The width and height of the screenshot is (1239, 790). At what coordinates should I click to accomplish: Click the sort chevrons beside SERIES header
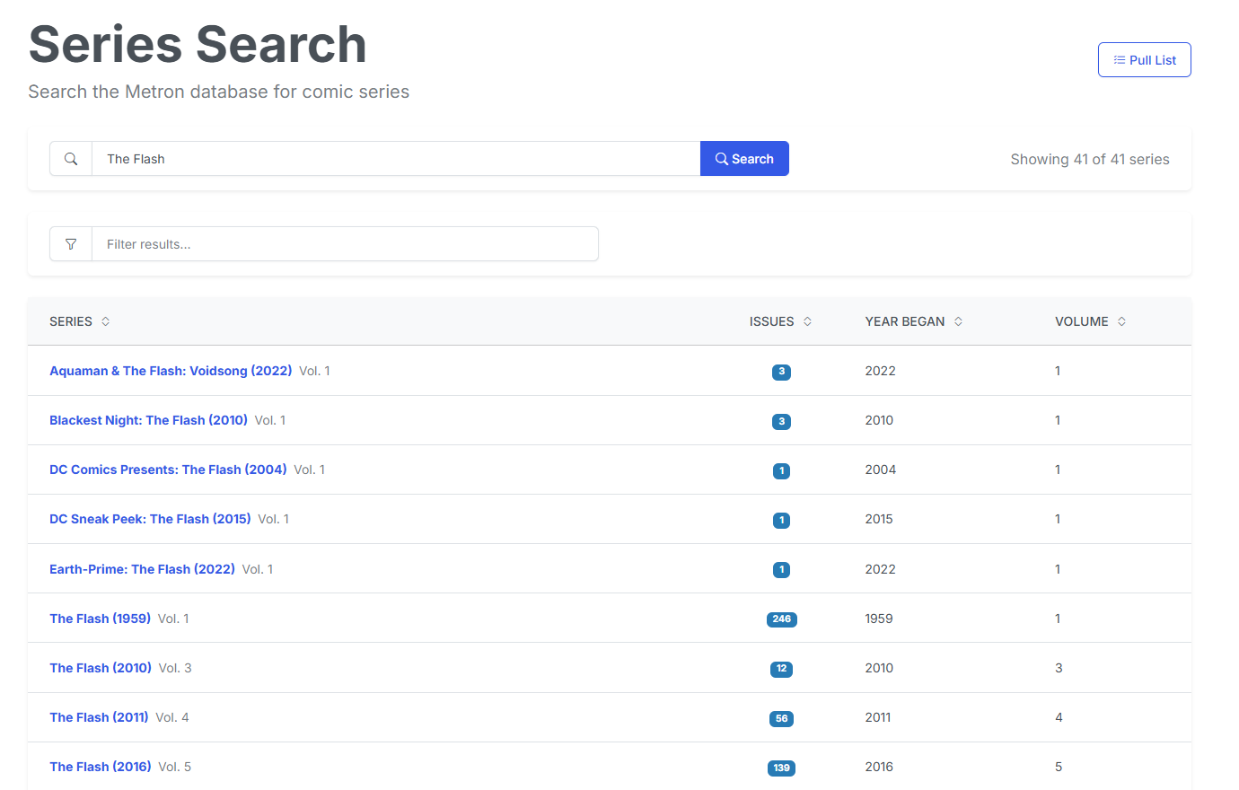coord(105,320)
